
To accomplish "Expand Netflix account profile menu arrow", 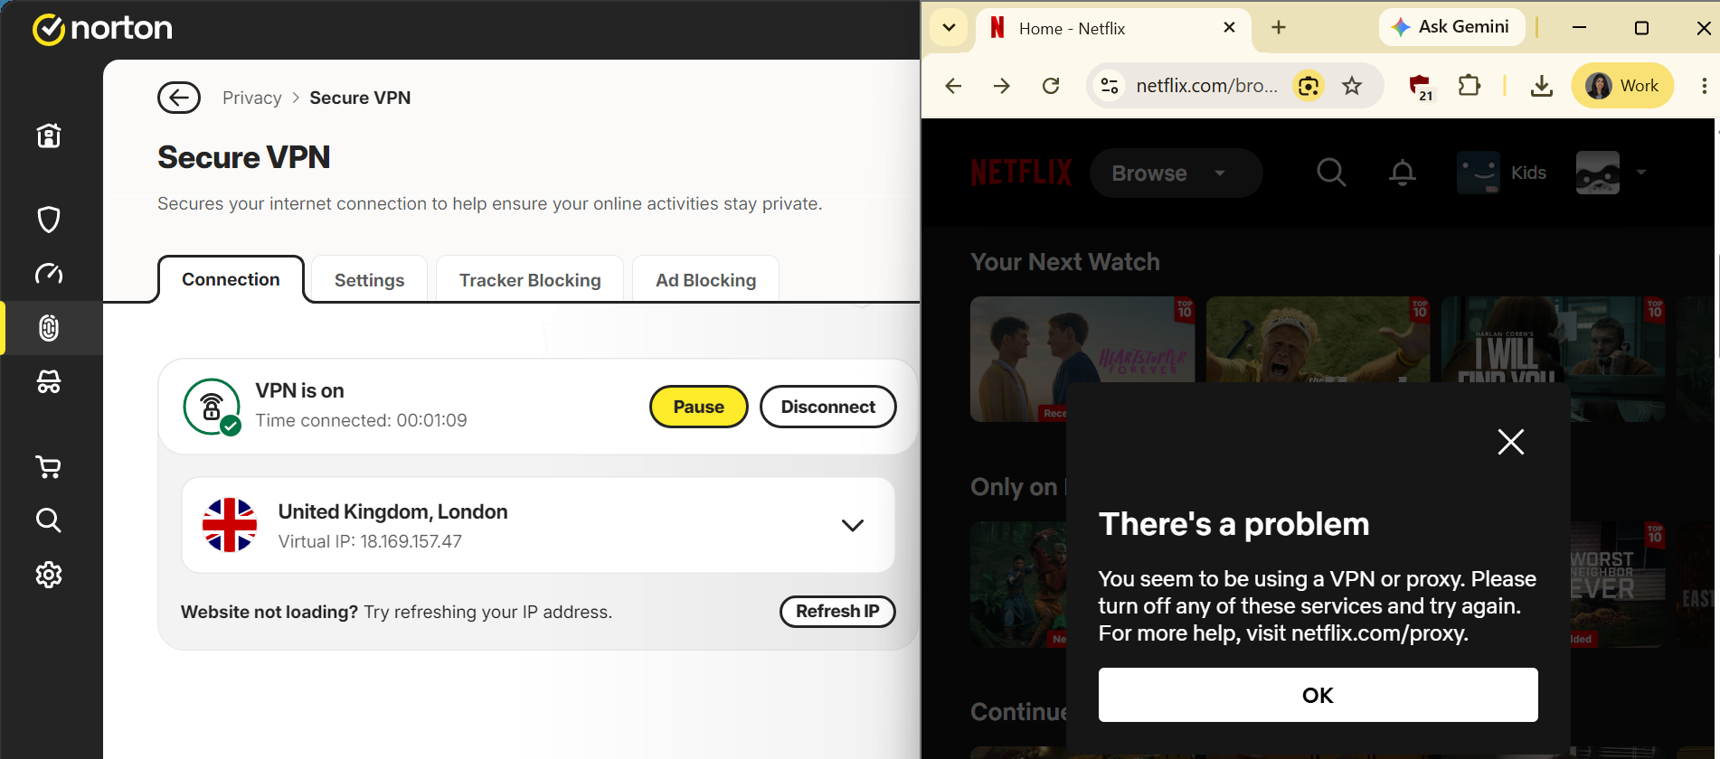I will (1641, 172).
